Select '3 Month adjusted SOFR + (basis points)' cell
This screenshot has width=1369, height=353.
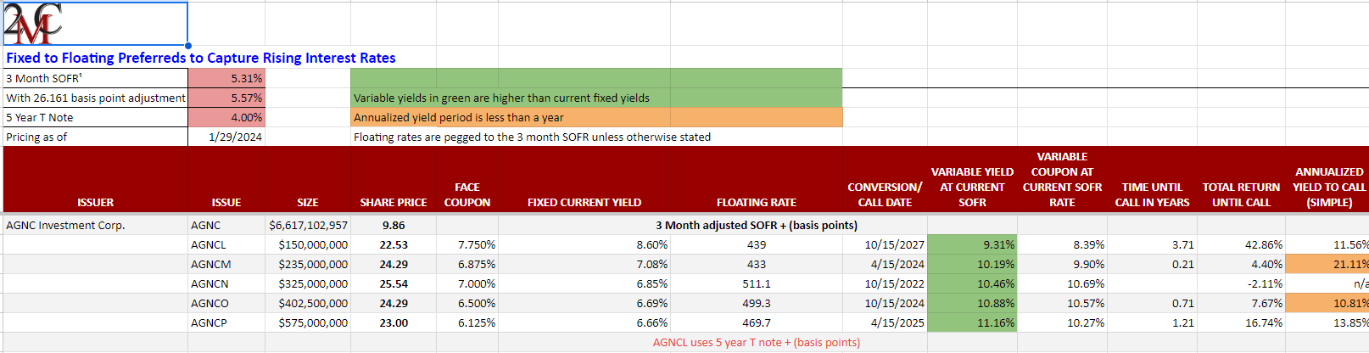click(757, 225)
